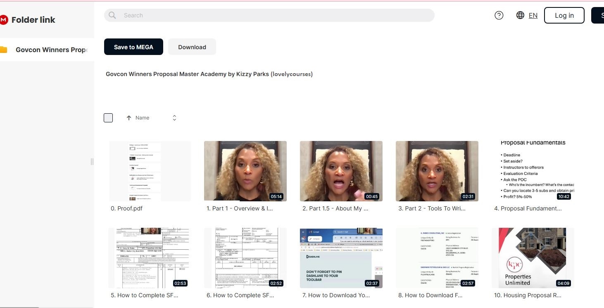
Task: Click the Log in button
Action: (564, 15)
